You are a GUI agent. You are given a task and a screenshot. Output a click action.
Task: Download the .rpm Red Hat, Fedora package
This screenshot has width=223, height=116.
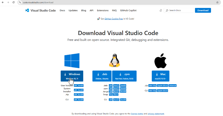tap(124, 76)
